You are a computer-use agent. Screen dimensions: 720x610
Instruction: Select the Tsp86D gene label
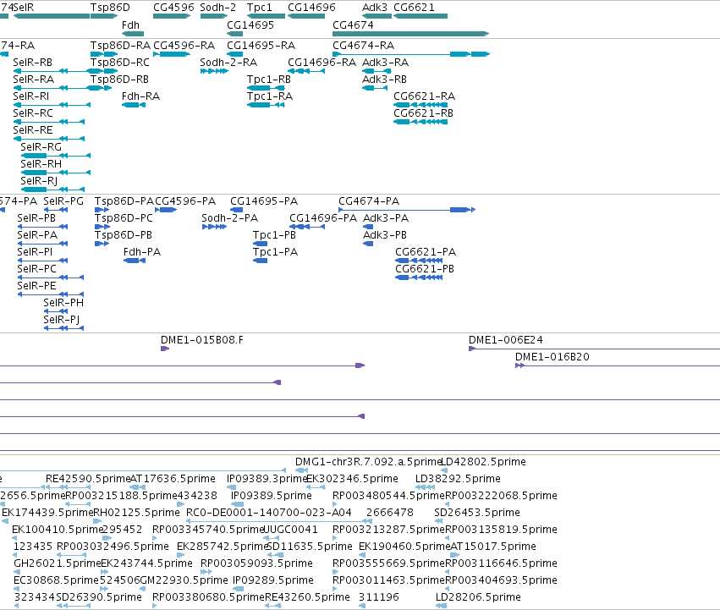tap(110, 8)
